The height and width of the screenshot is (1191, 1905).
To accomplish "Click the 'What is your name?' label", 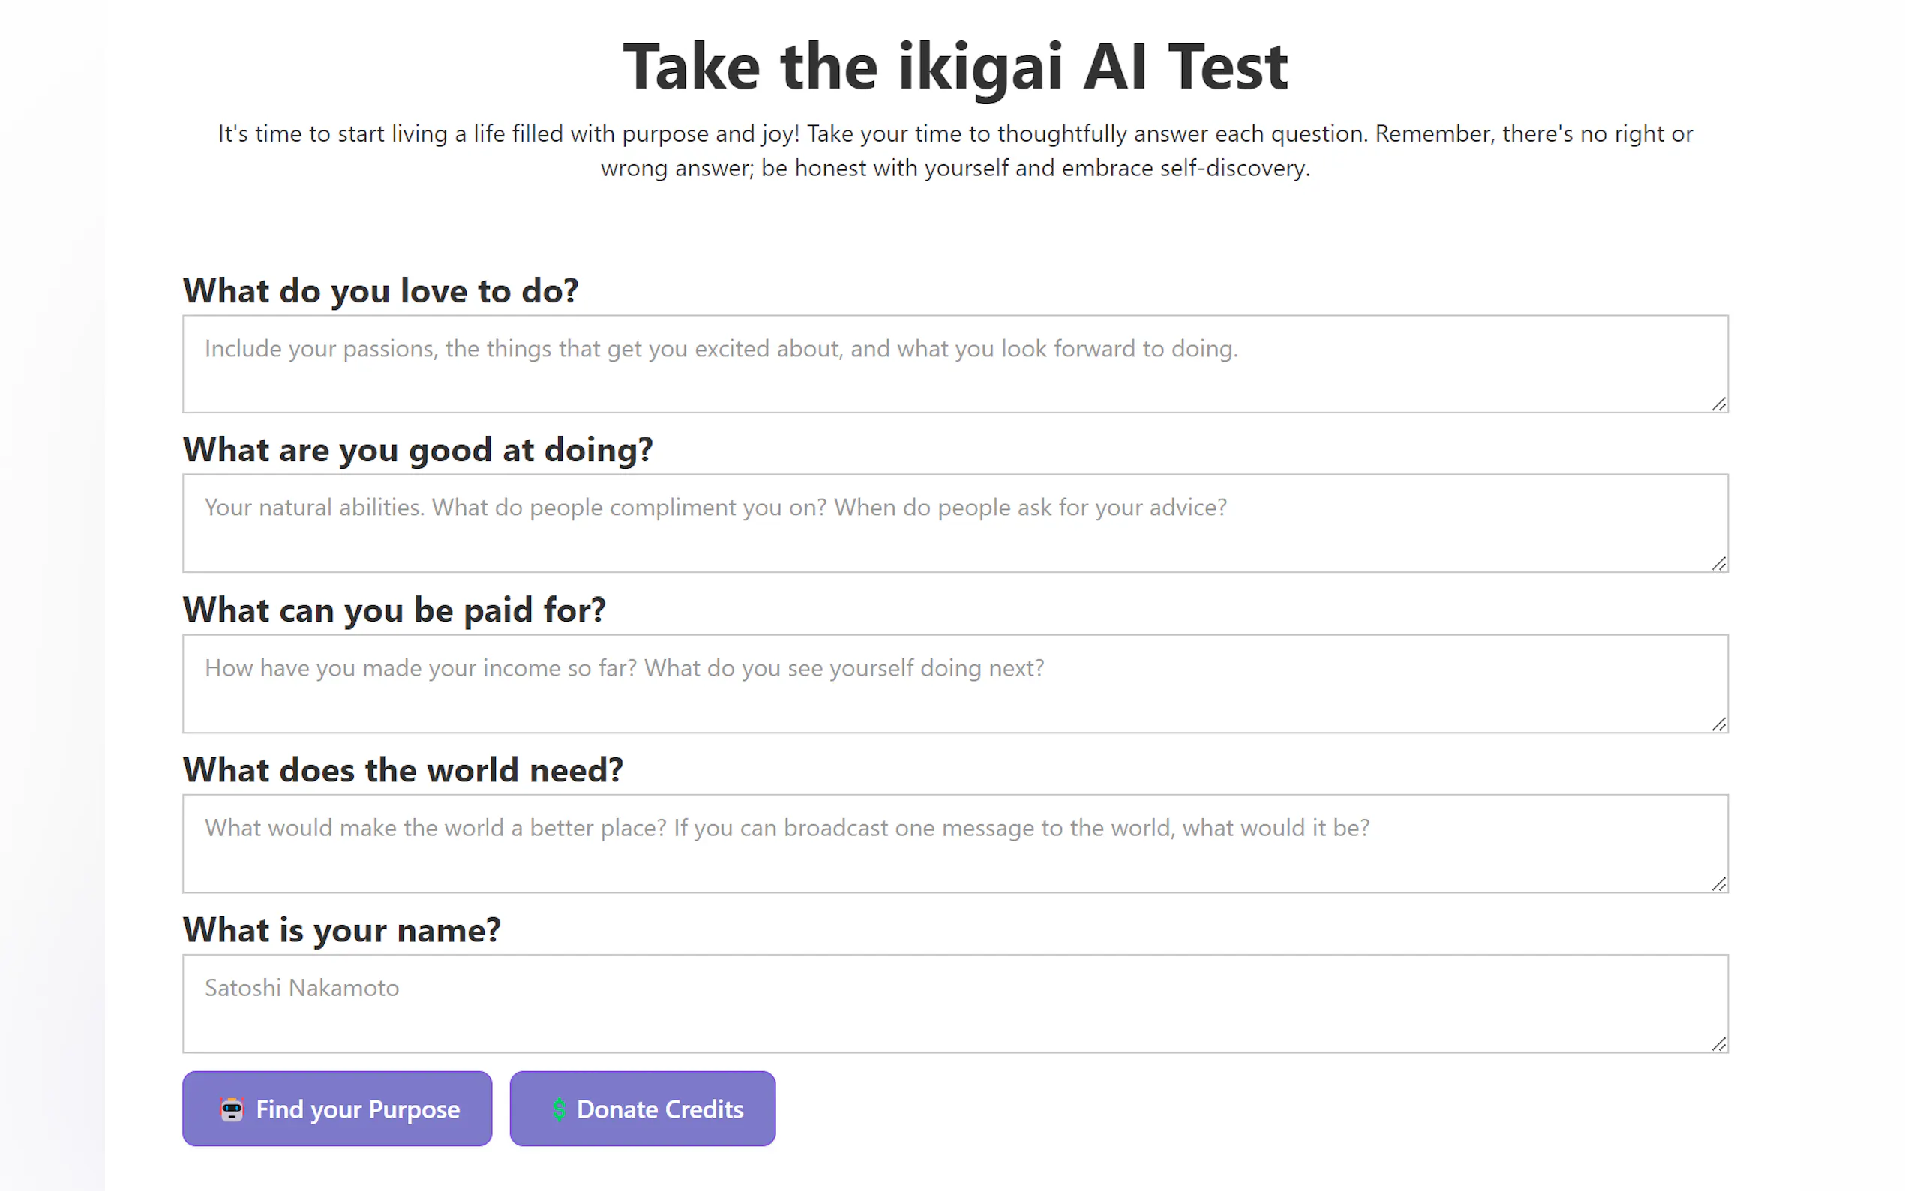I will click(x=341, y=930).
